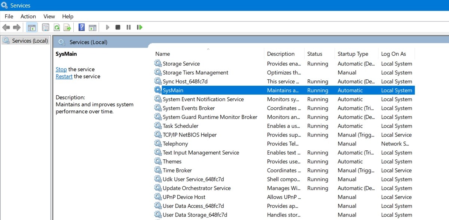Select Services (Local) in the left tree
Viewport: 449px width, 220px height.
click(x=25, y=40)
